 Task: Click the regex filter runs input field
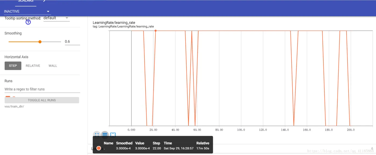42,89
